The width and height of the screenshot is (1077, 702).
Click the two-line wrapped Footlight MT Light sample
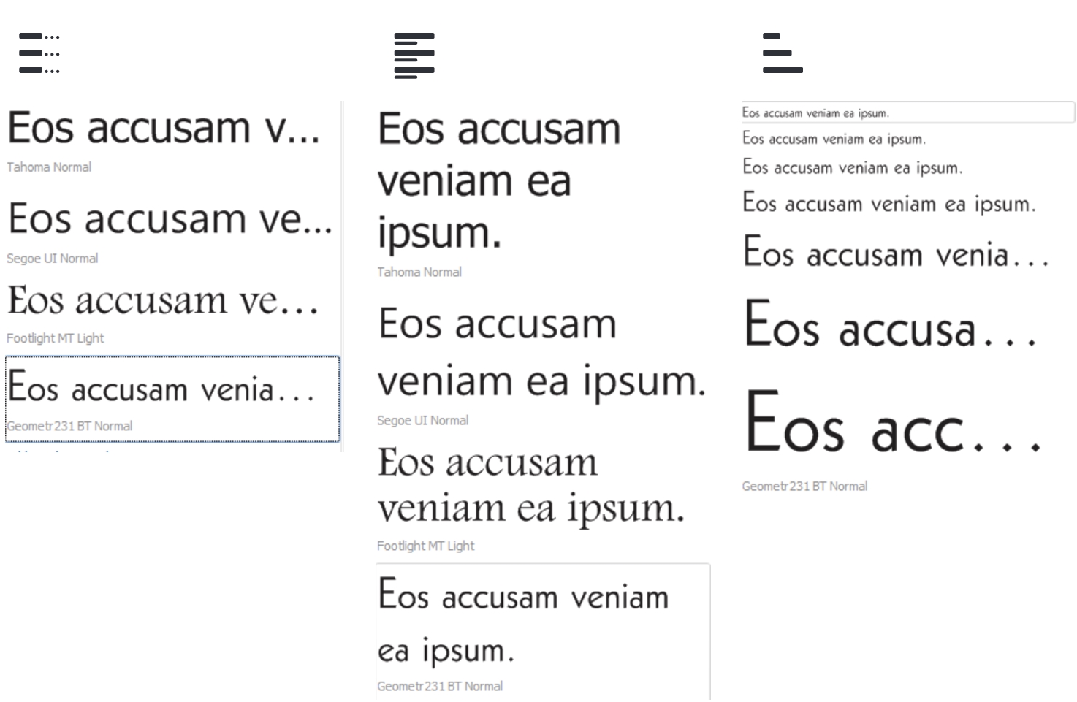530,484
